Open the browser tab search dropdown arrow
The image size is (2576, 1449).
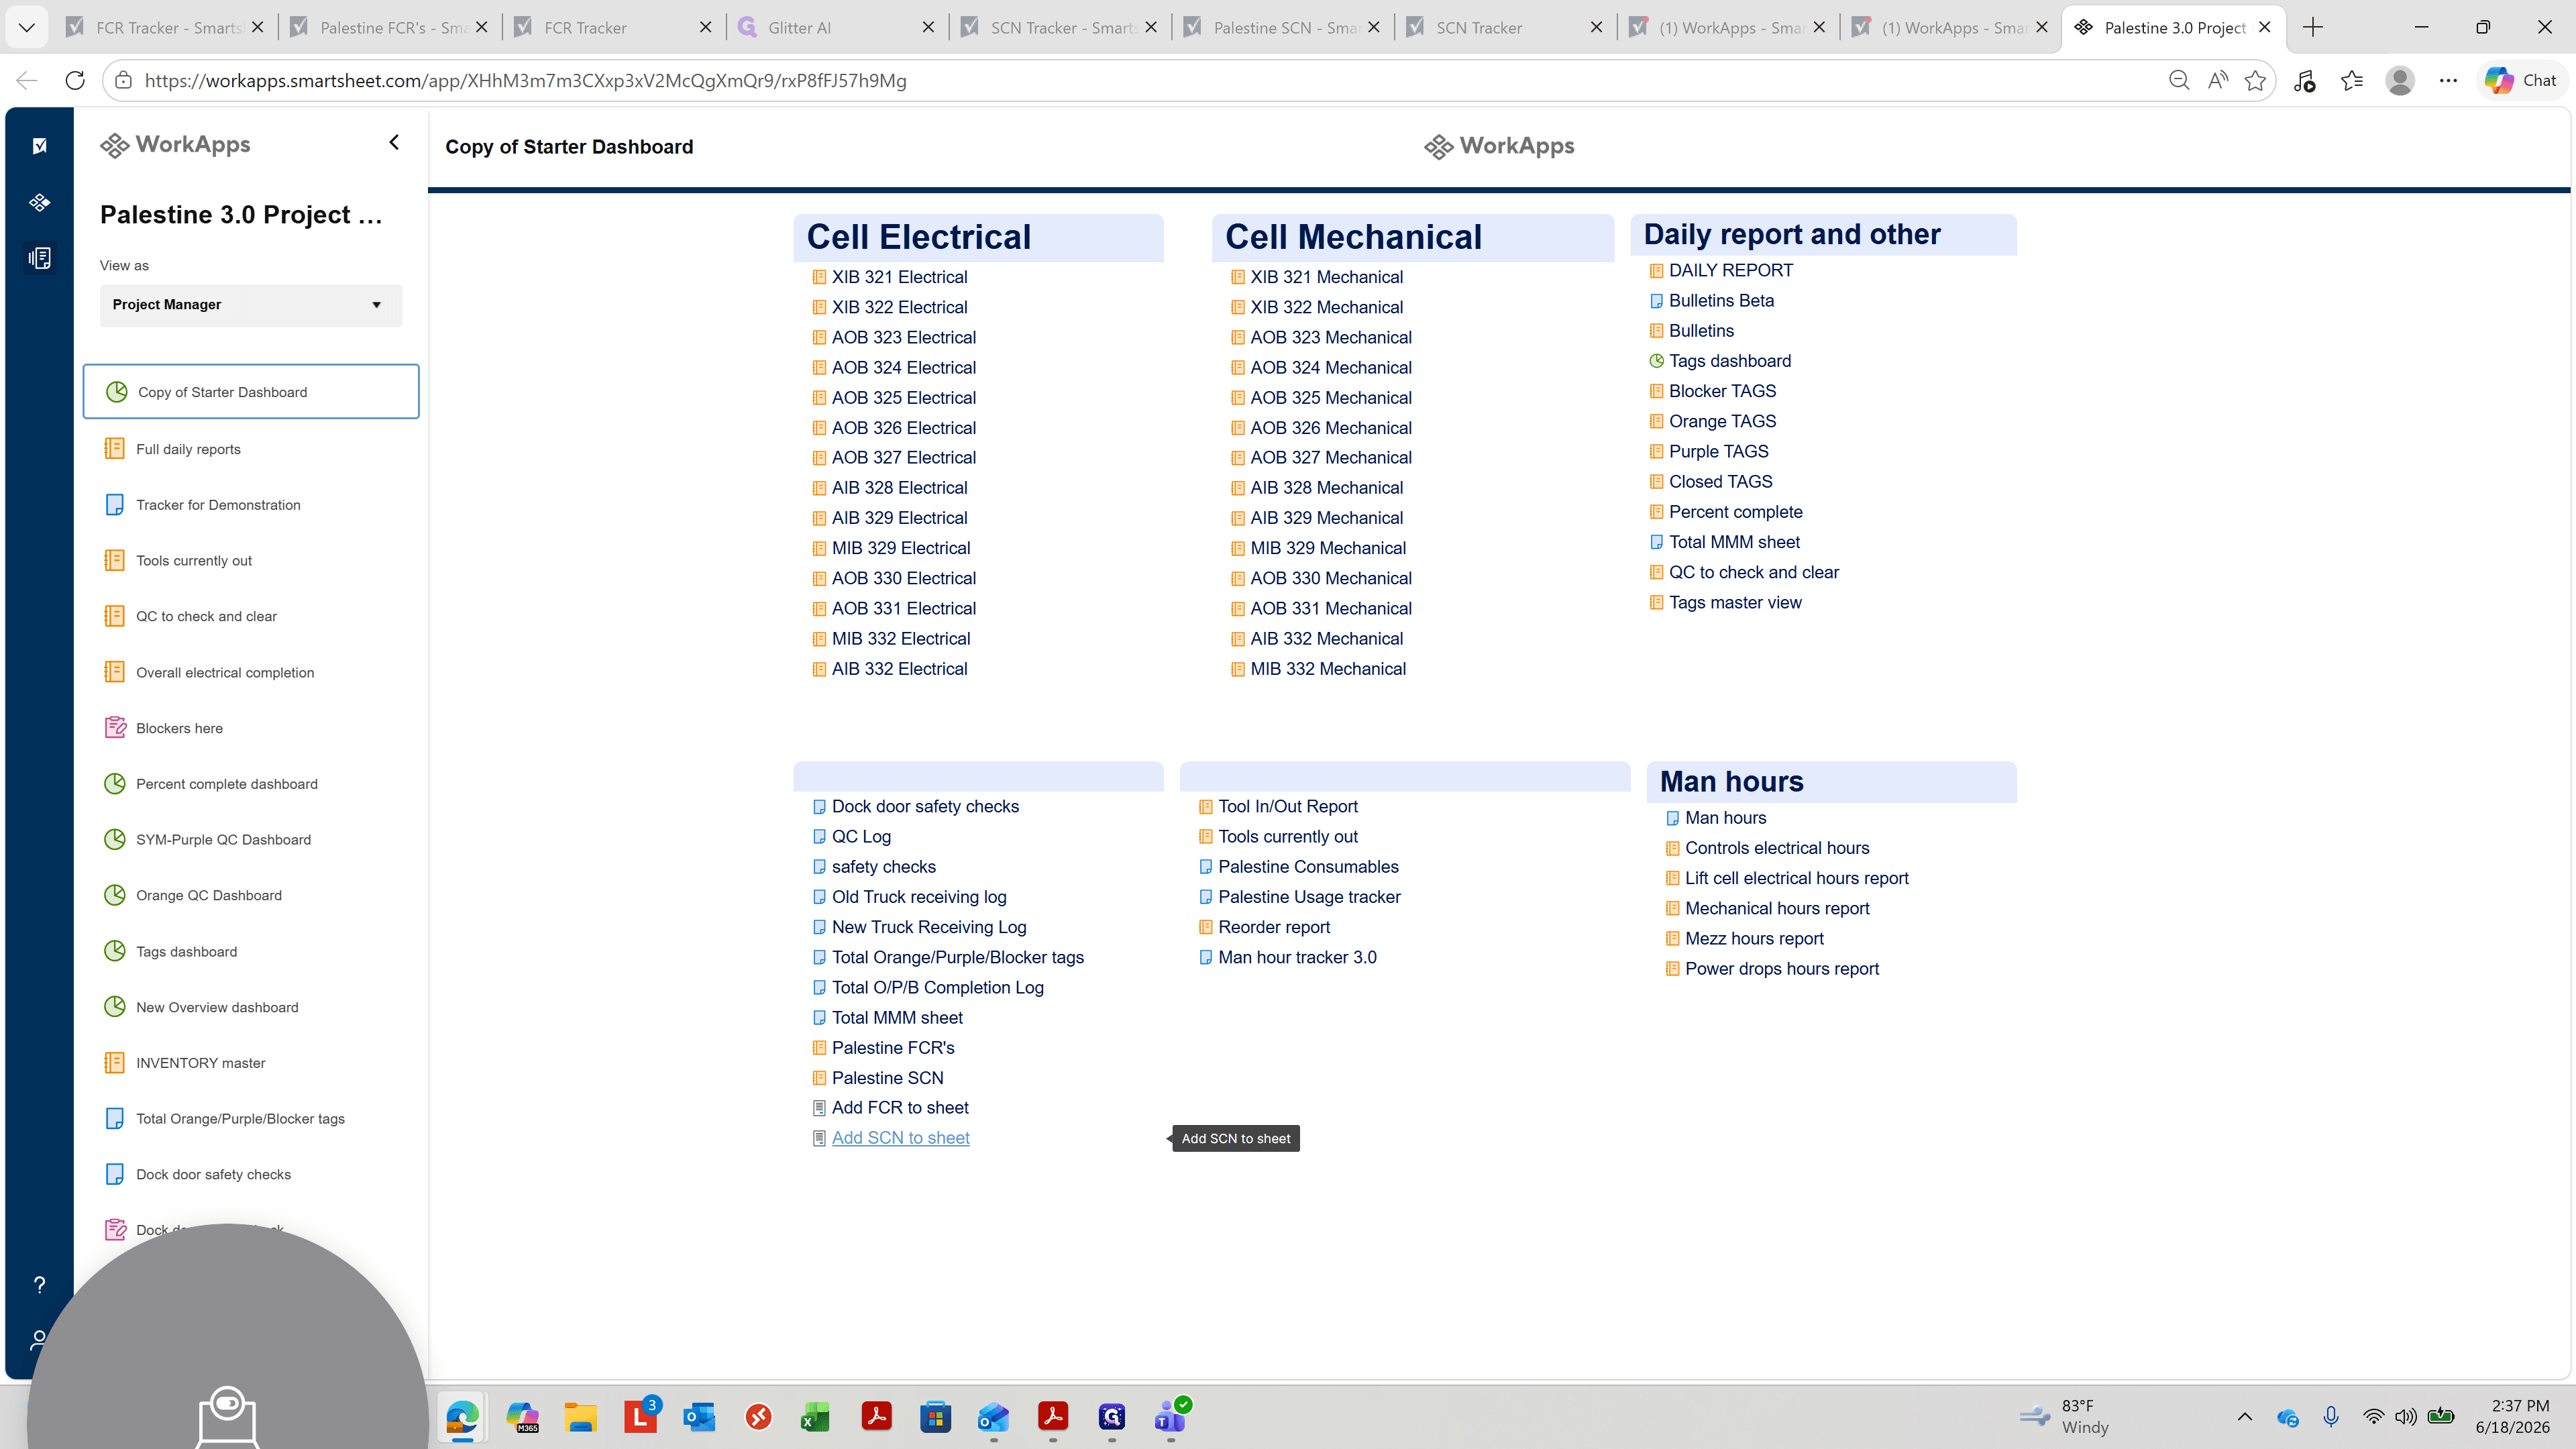(x=27, y=27)
